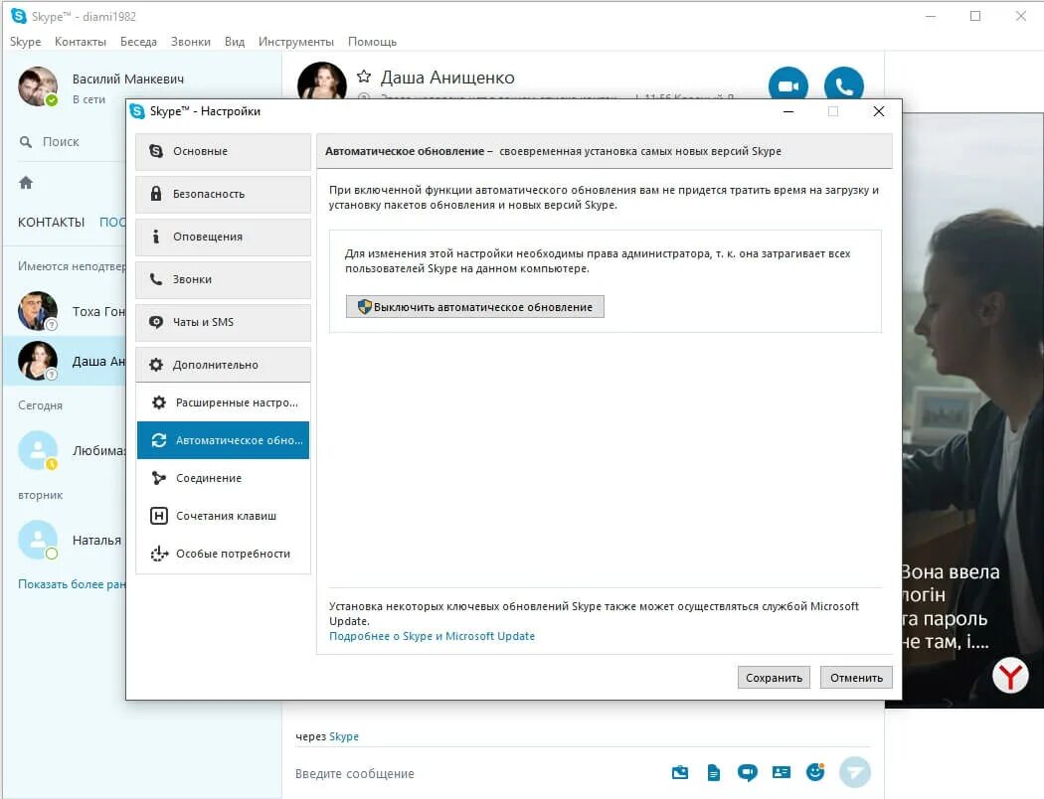Select contact Любимая in recent list

pyautogui.click(x=66, y=450)
